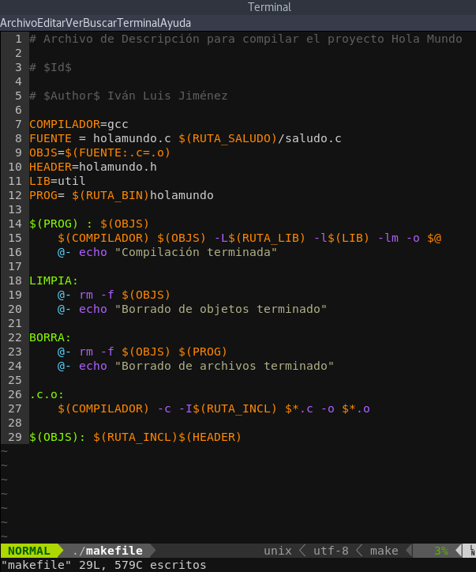Open the Ver menu
The width and height of the screenshot is (476, 572).
pos(74,23)
